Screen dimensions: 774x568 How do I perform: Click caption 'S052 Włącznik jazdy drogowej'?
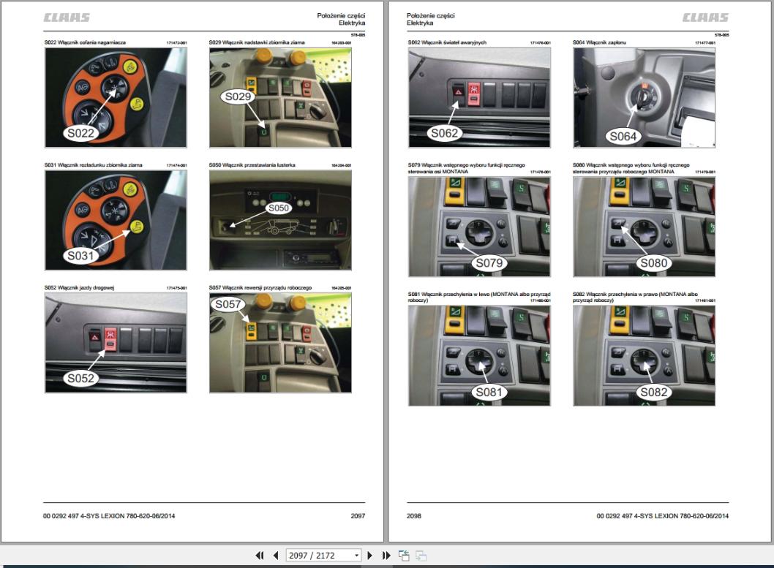pos(79,287)
